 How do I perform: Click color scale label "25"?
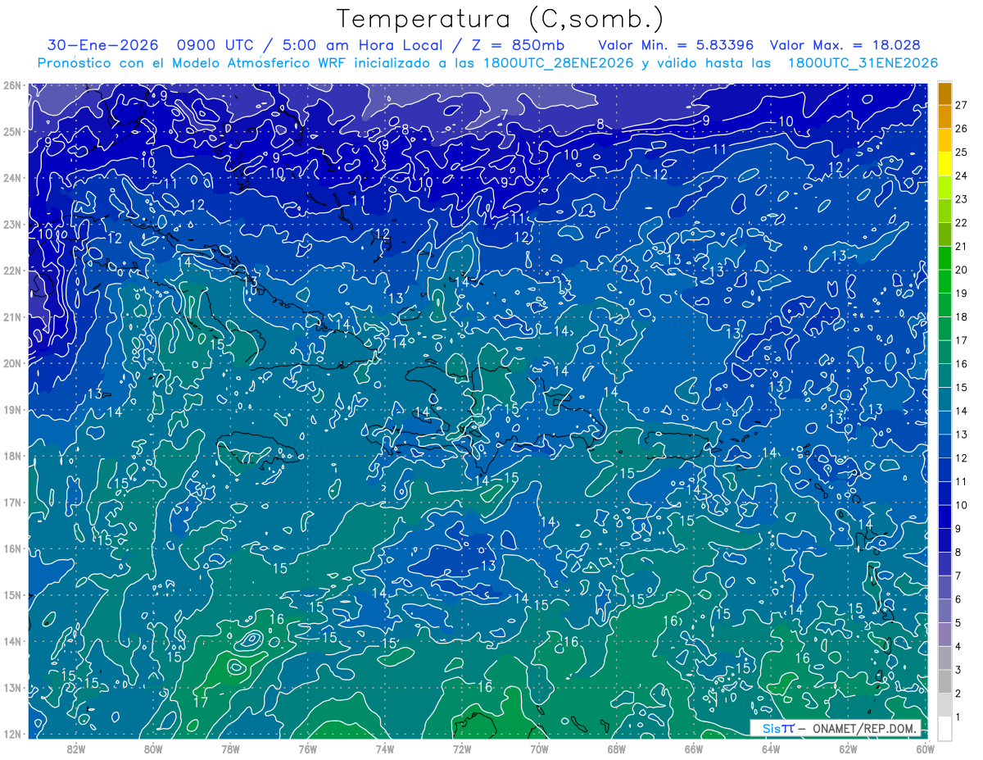[962, 152]
